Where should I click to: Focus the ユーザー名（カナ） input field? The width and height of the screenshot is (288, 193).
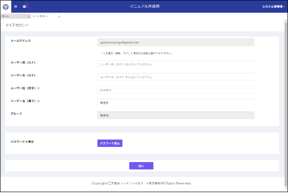(176, 77)
